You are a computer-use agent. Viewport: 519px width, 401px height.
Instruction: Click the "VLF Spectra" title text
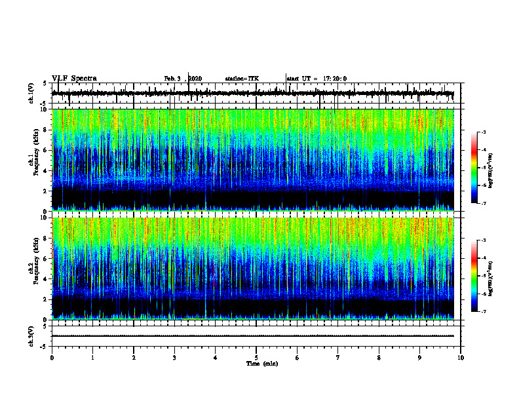tap(74, 79)
